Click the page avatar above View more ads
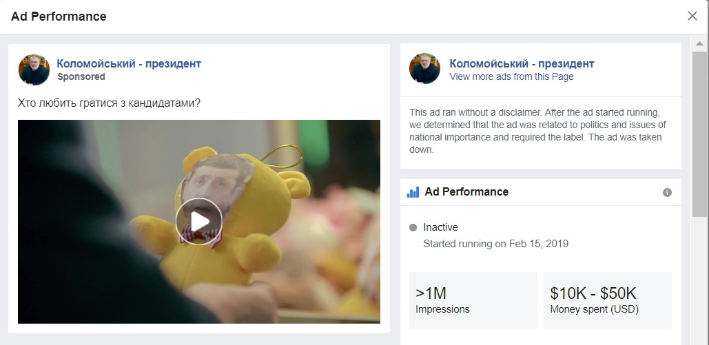The image size is (709, 345). (424, 70)
